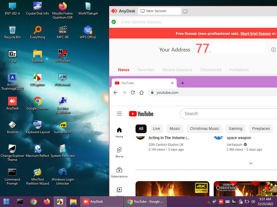This screenshot has width=277, height=207.
Task: Open the Start trial license link
Action: [255, 33]
